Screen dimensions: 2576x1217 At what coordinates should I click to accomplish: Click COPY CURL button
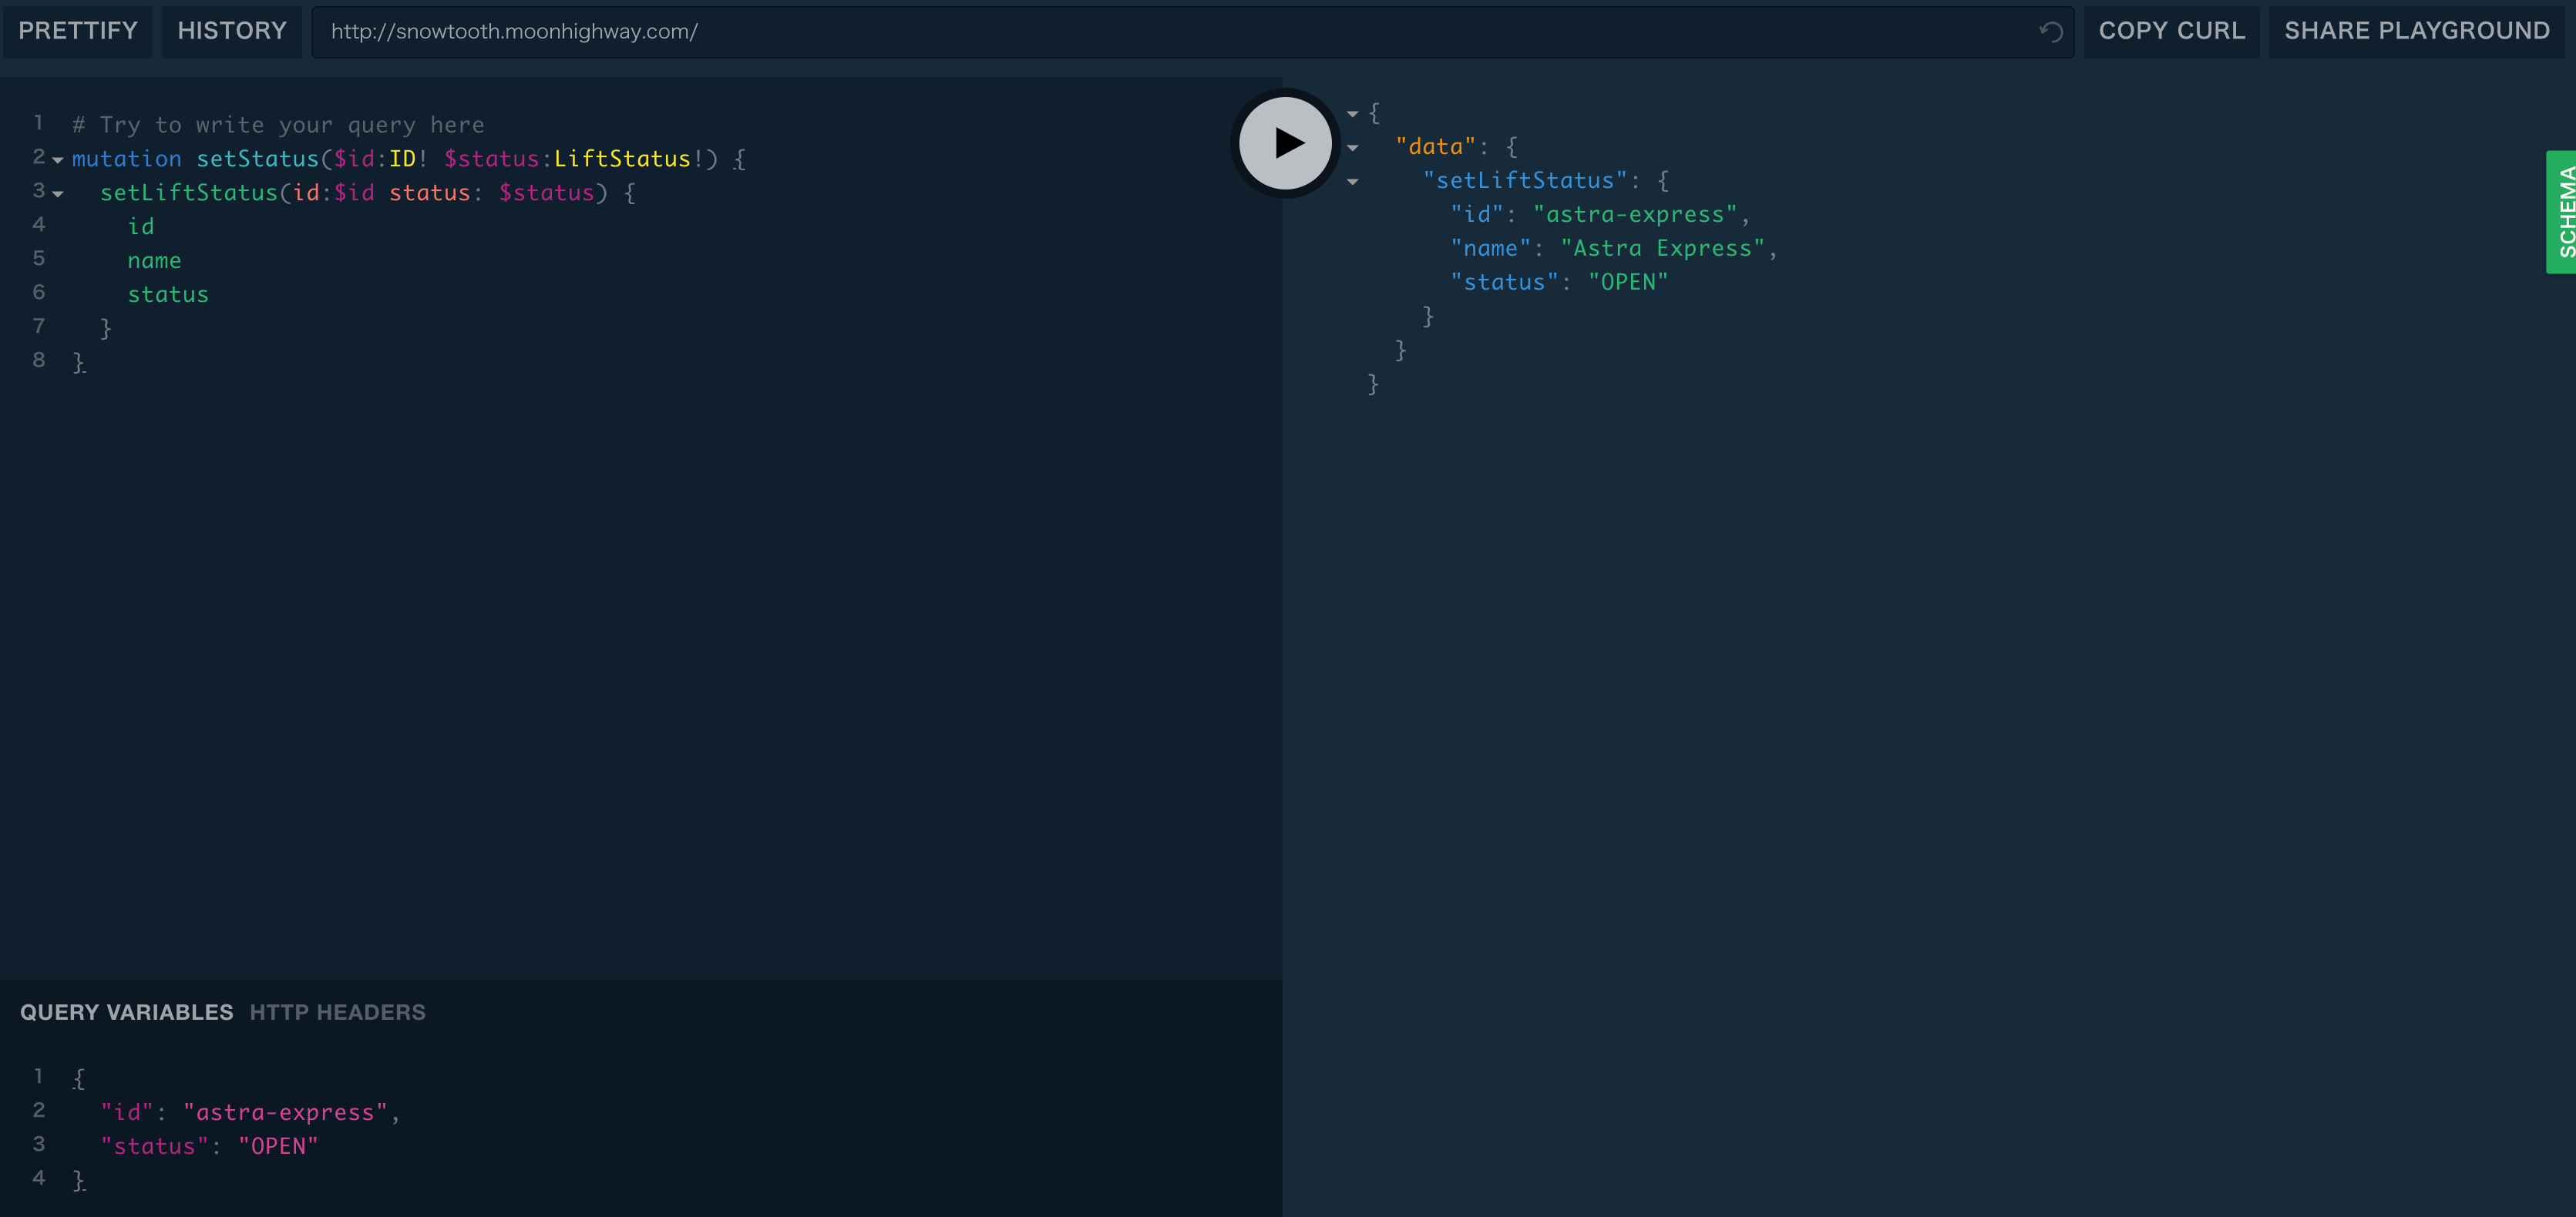(x=2171, y=31)
